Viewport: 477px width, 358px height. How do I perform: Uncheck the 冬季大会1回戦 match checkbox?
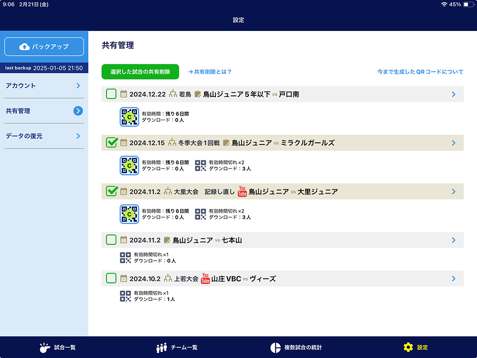[112, 143]
